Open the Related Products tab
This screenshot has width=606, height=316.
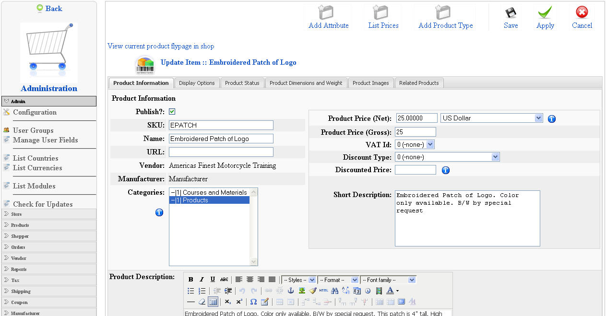pyautogui.click(x=419, y=83)
